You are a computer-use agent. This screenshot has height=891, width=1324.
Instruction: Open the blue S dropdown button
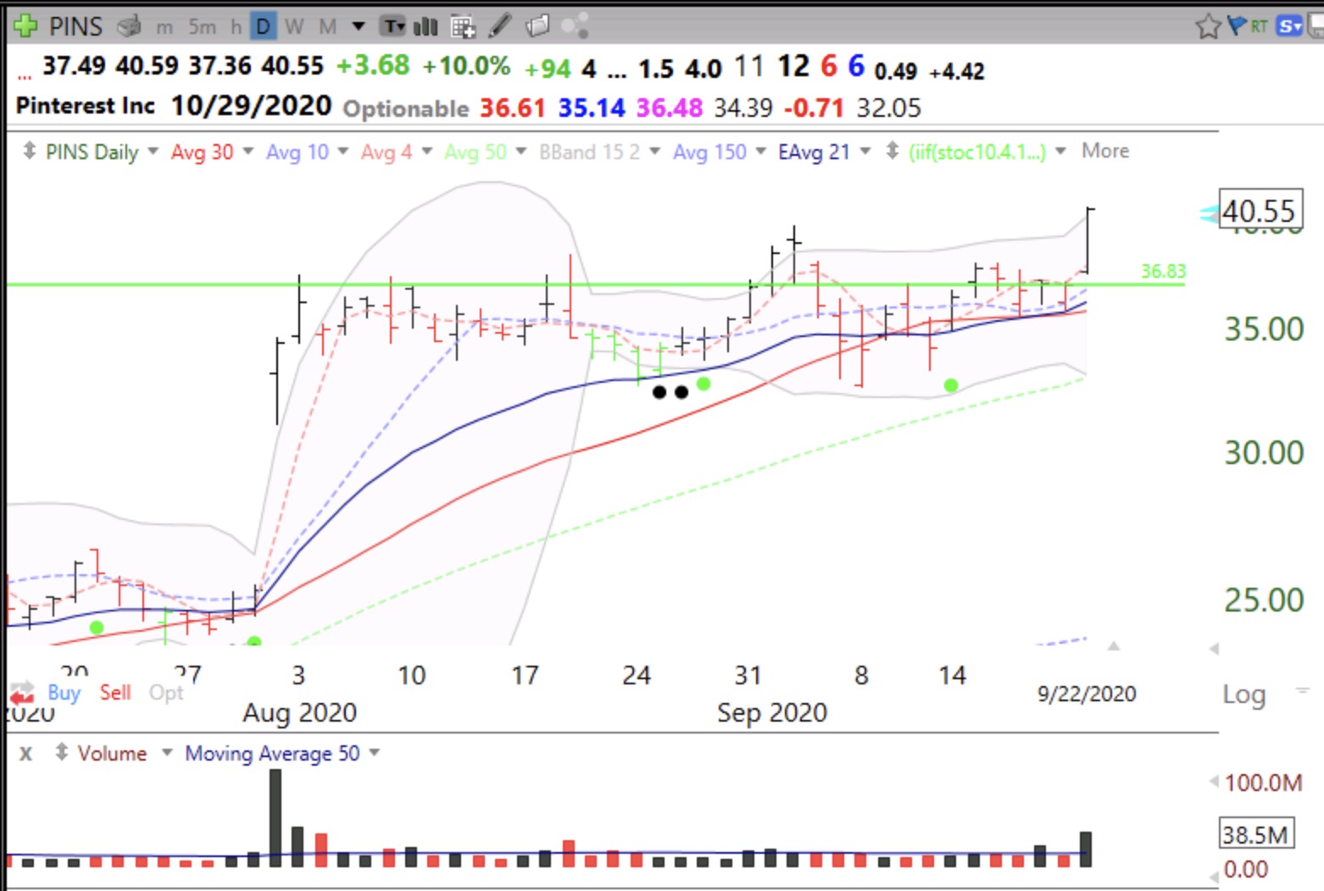point(1290,26)
